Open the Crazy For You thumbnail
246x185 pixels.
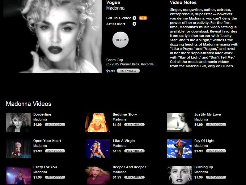[18, 175]
